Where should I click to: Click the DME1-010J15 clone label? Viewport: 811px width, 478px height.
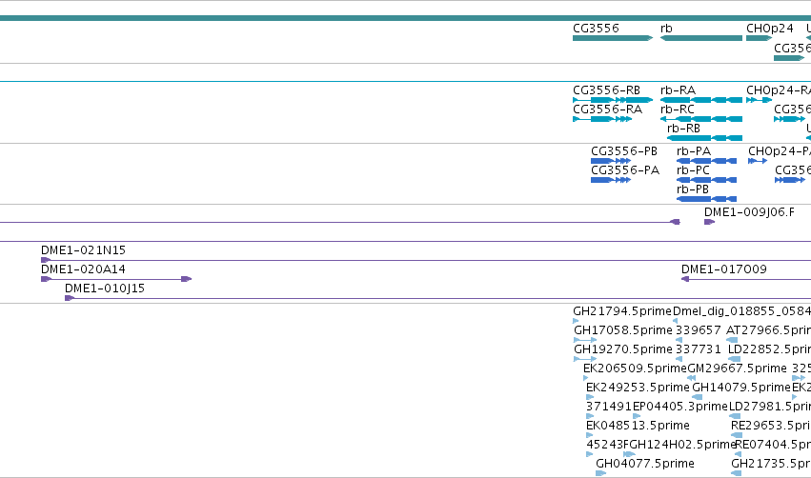point(105,289)
